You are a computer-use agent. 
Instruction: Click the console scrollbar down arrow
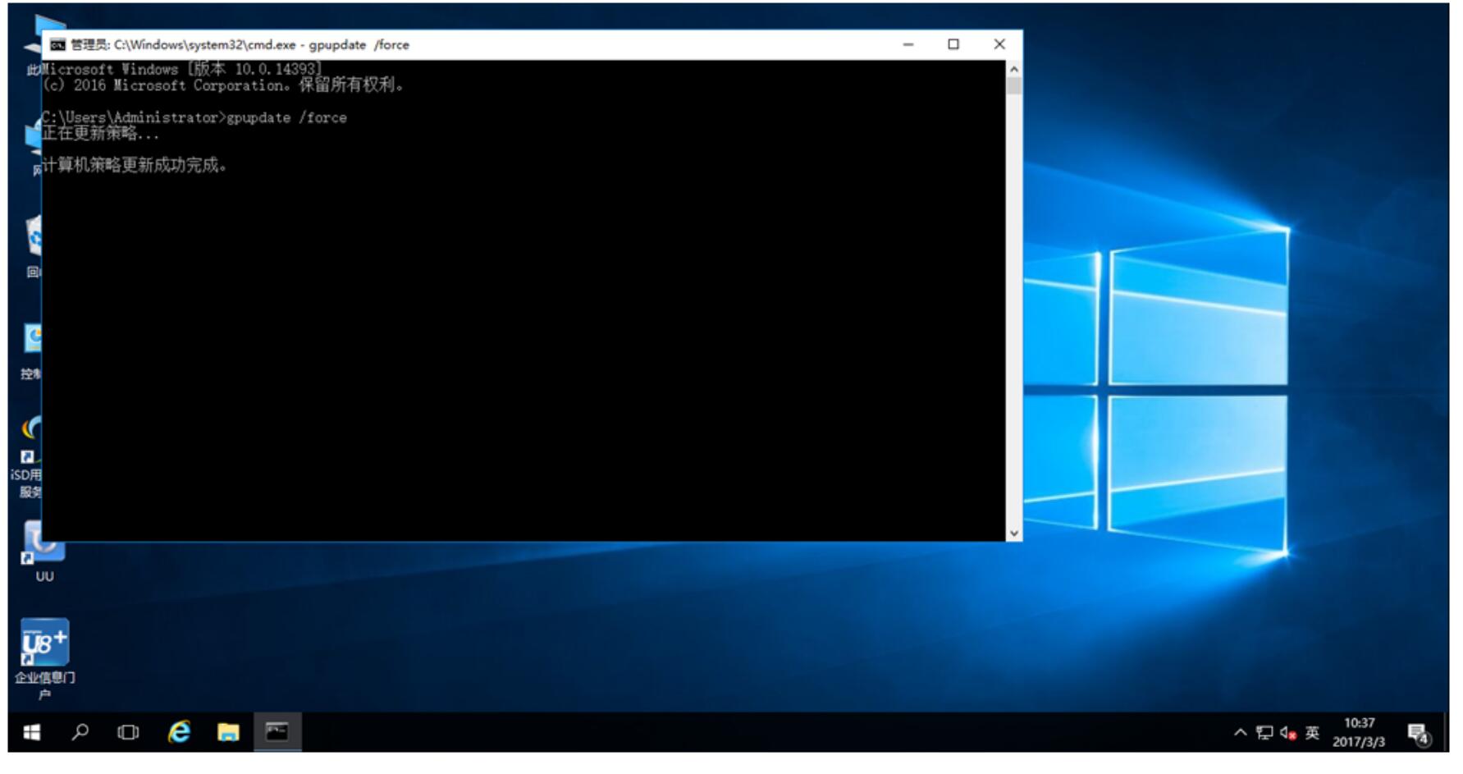pos(1014,533)
